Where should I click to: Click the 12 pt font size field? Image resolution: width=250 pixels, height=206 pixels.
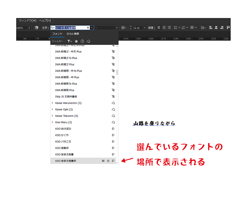point(137,28)
